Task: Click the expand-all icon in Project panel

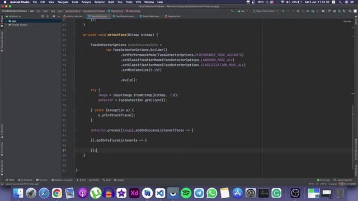Action: tap(48, 16)
